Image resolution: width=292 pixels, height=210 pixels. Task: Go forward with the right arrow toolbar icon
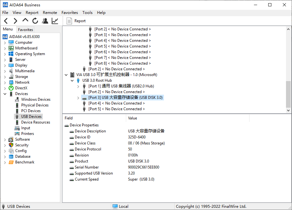click(16, 21)
